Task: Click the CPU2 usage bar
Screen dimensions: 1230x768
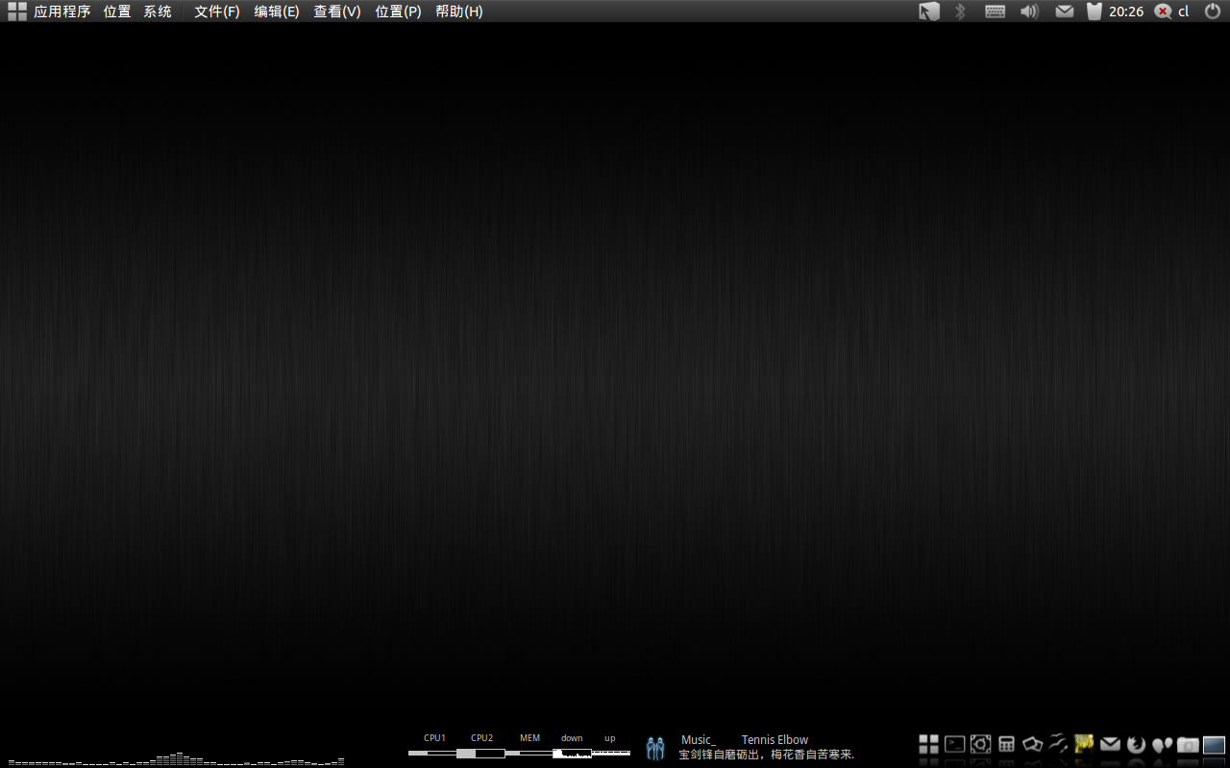Action: click(x=480, y=754)
